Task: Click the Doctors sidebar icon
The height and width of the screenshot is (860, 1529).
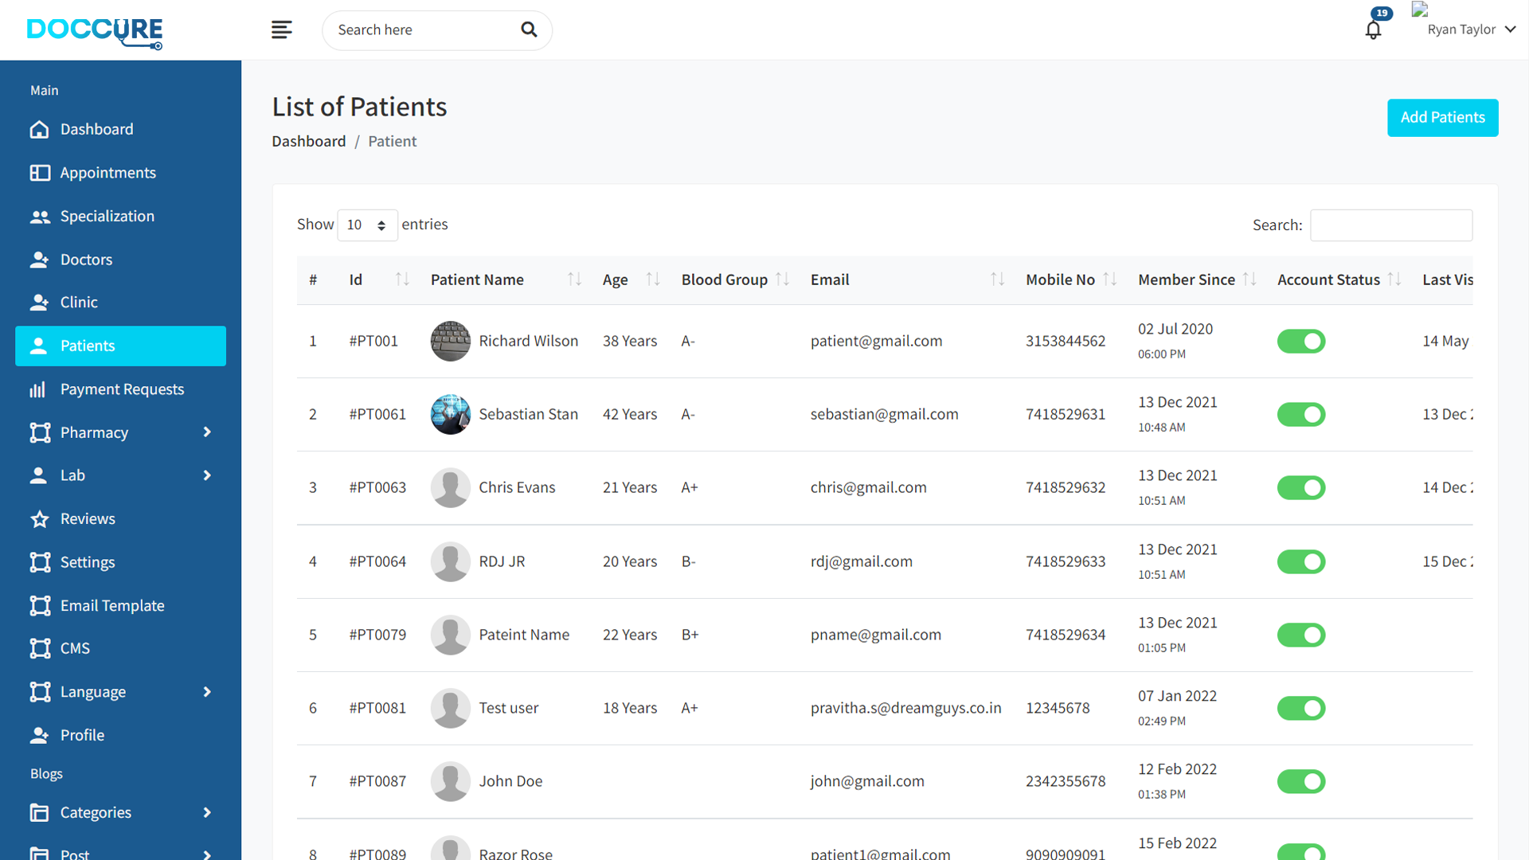Action: click(x=39, y=260)
